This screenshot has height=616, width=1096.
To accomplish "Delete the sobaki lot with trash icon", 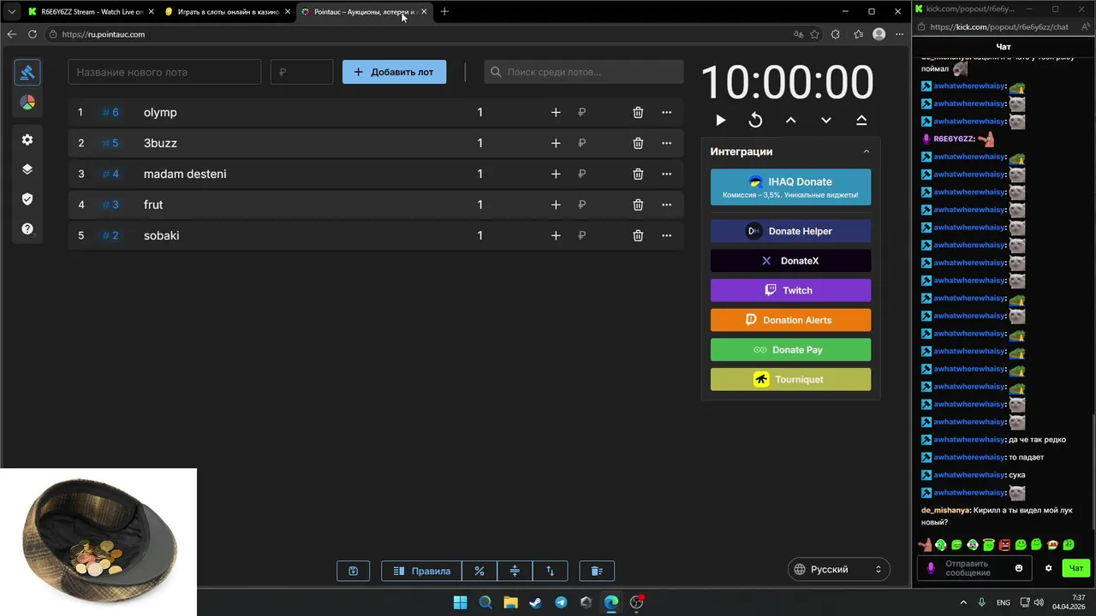I will click(638, 235).
